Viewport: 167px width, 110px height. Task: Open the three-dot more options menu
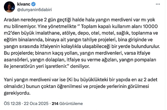(158, 4)
